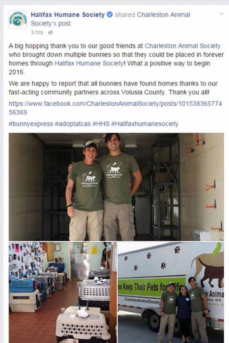Open the Halifax Humane Society page name link

pyautogui.click(x=68, y=15)
